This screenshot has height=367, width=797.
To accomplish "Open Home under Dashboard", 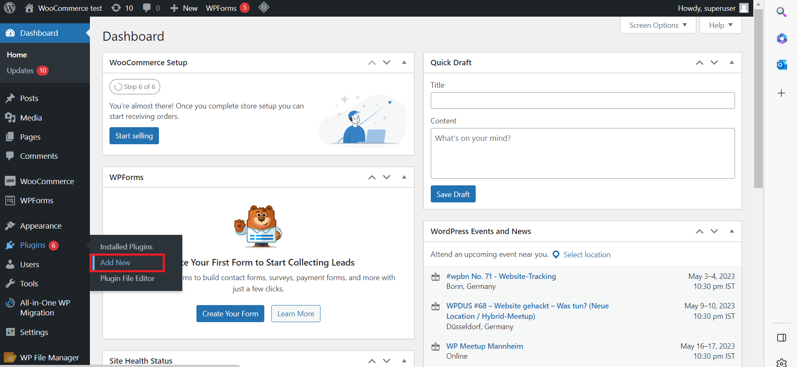I will tap(17, 55).
